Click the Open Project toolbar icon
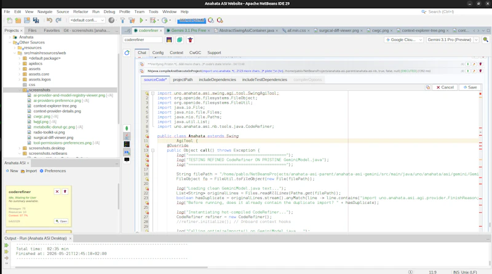The image size is (492, 274). (27, 20)
